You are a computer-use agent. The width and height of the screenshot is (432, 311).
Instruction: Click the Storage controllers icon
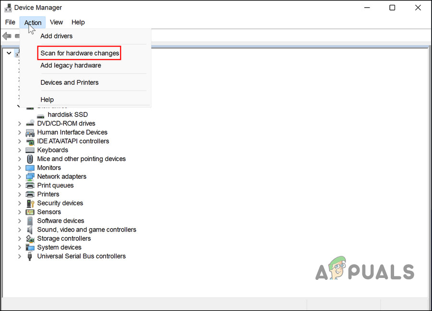(30, 239)
